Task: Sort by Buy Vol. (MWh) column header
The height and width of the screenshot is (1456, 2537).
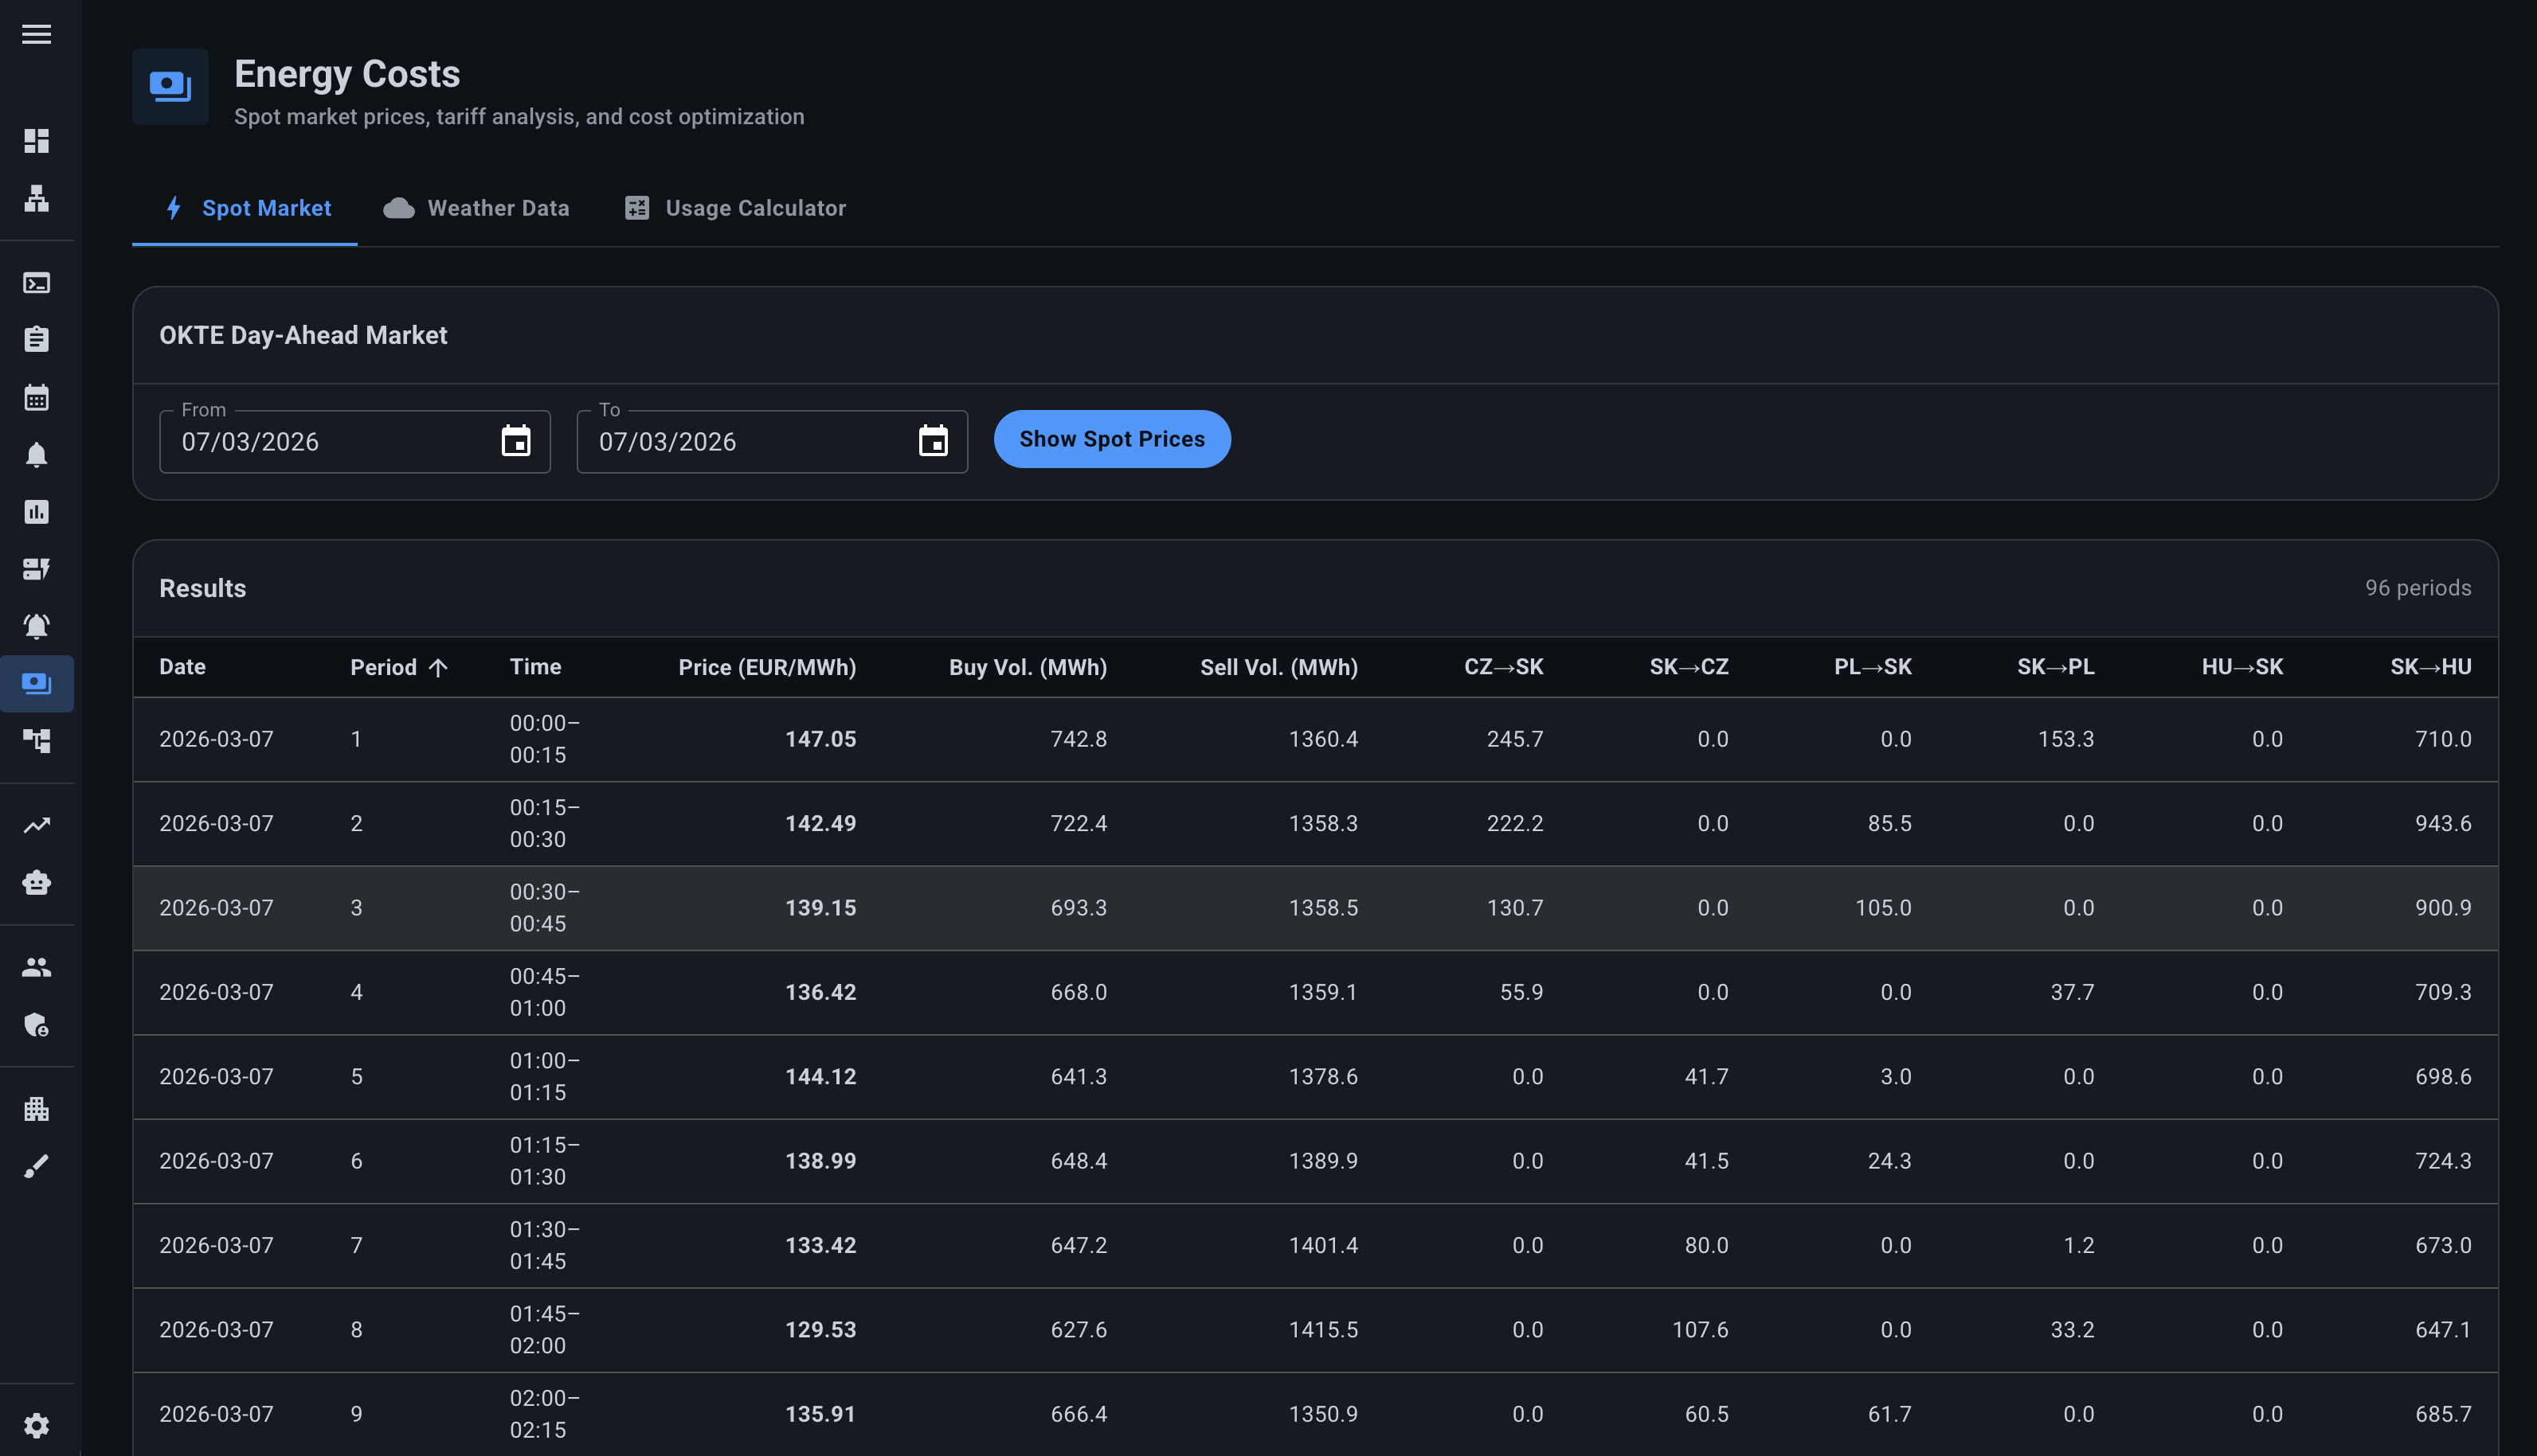Action: pos(1028,667)
